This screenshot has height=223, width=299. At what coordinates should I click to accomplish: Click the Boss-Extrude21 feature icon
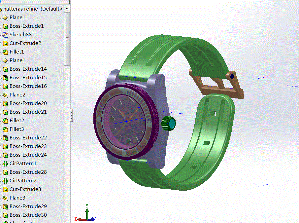(5, 112)
